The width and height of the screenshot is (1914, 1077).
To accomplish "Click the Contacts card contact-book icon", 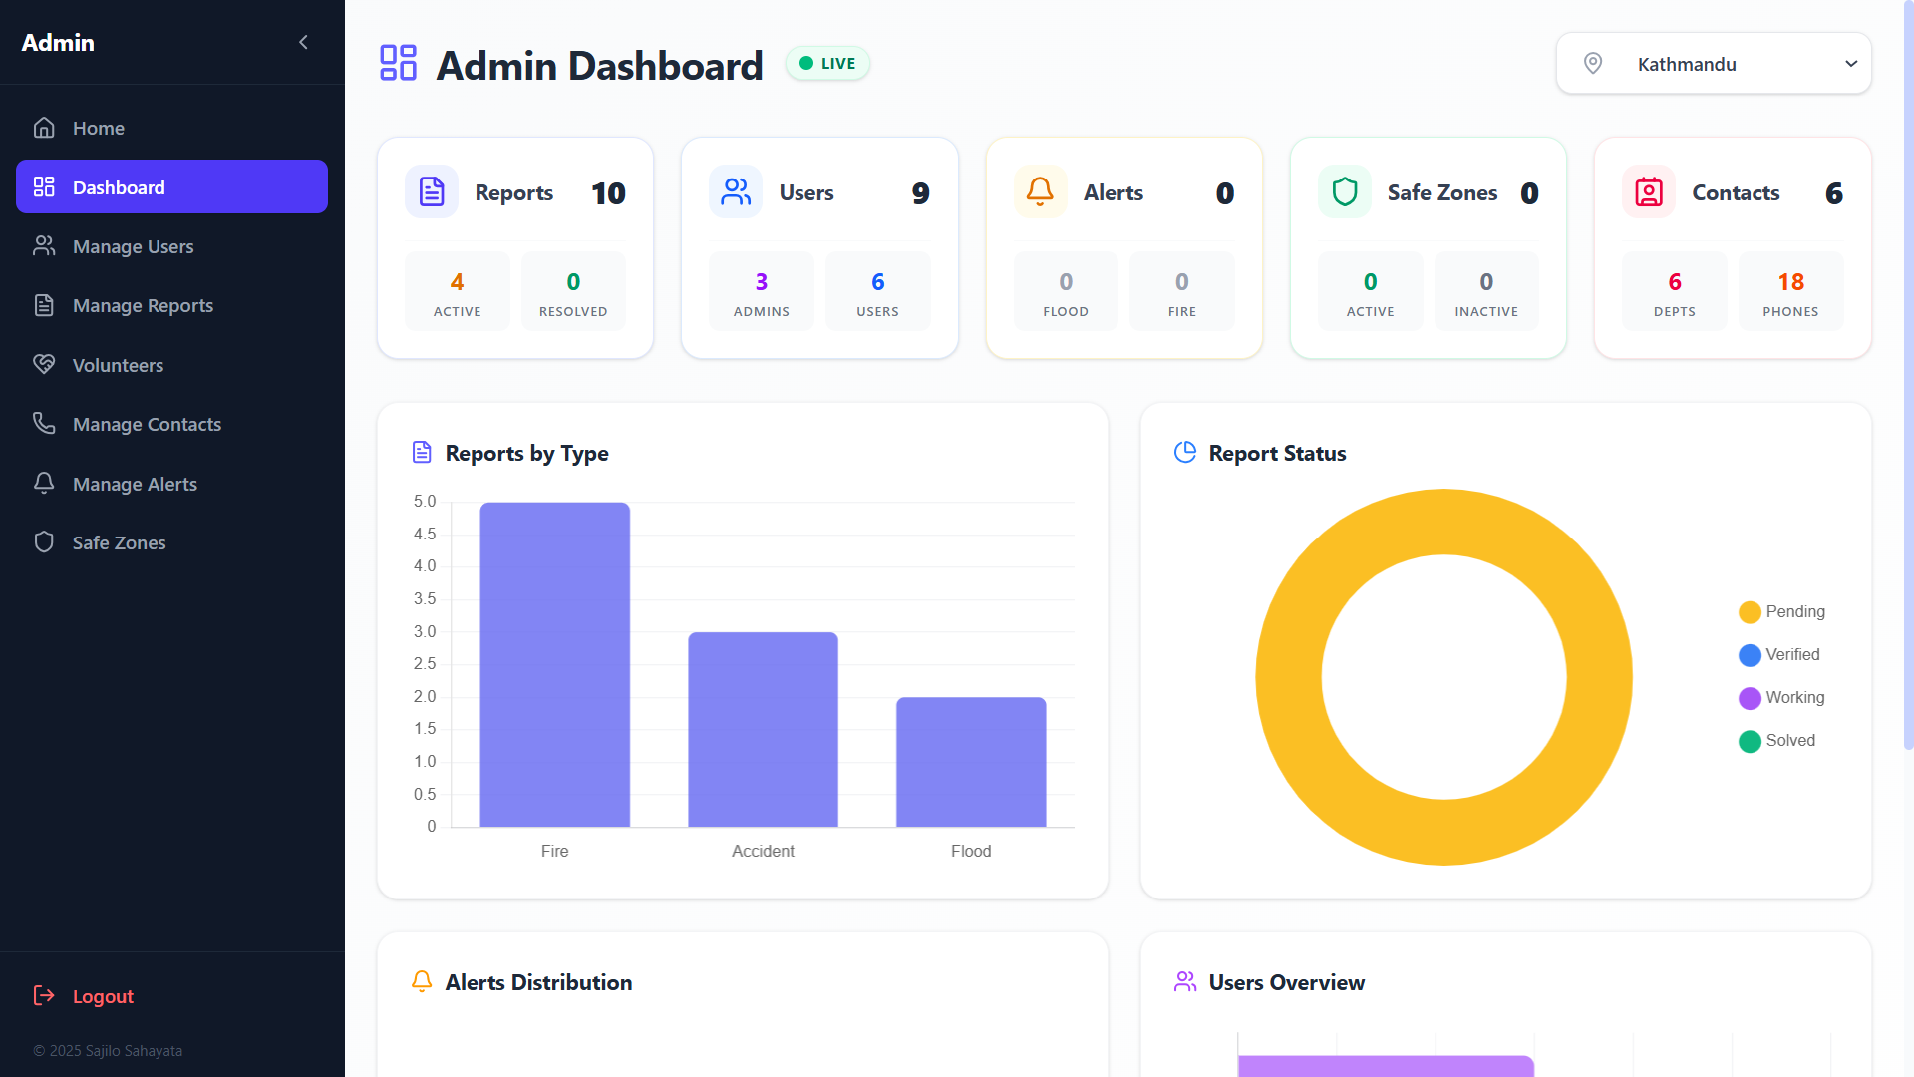I will tap(1649, 191).
